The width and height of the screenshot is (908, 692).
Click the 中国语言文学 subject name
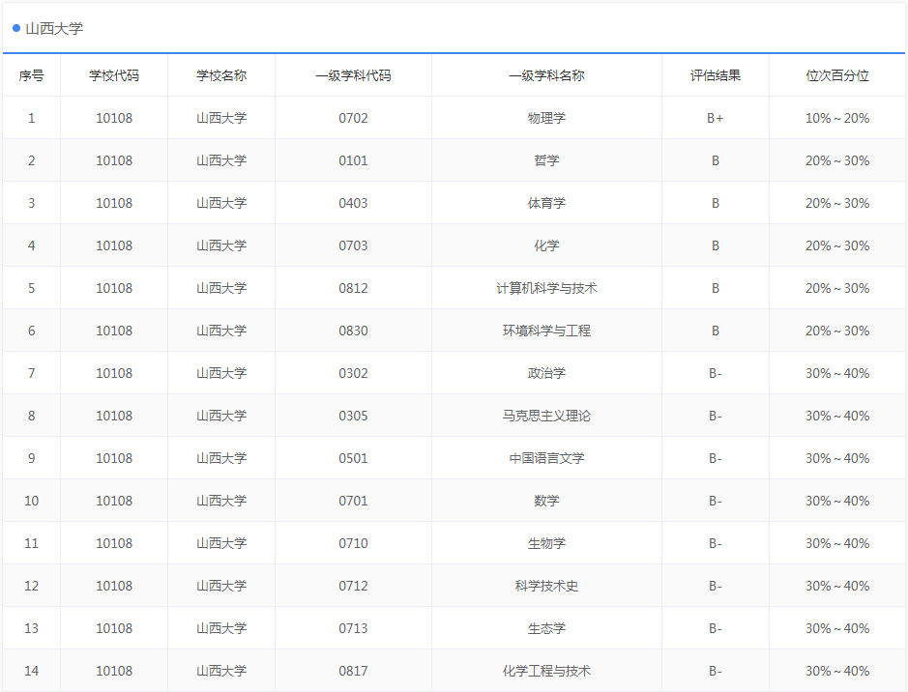point(546,458)
